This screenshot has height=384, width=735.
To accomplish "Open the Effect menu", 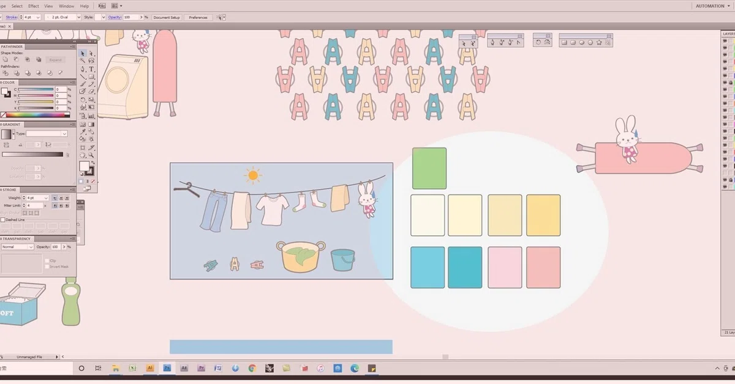I will point(33,6).
